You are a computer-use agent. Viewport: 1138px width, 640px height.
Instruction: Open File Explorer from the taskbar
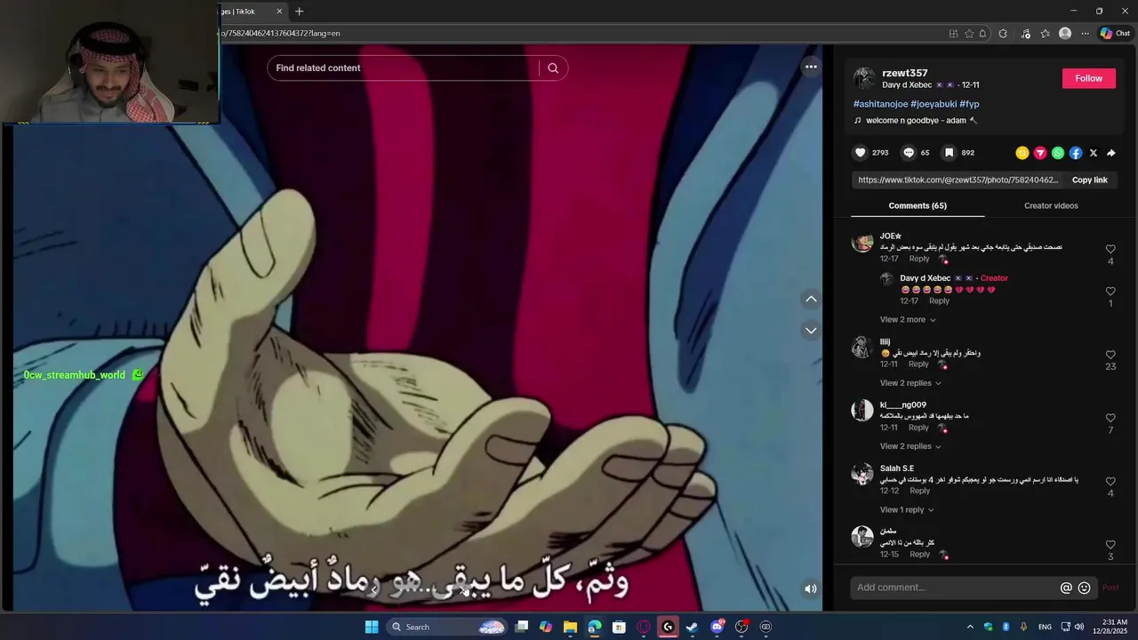pos(570,627)
